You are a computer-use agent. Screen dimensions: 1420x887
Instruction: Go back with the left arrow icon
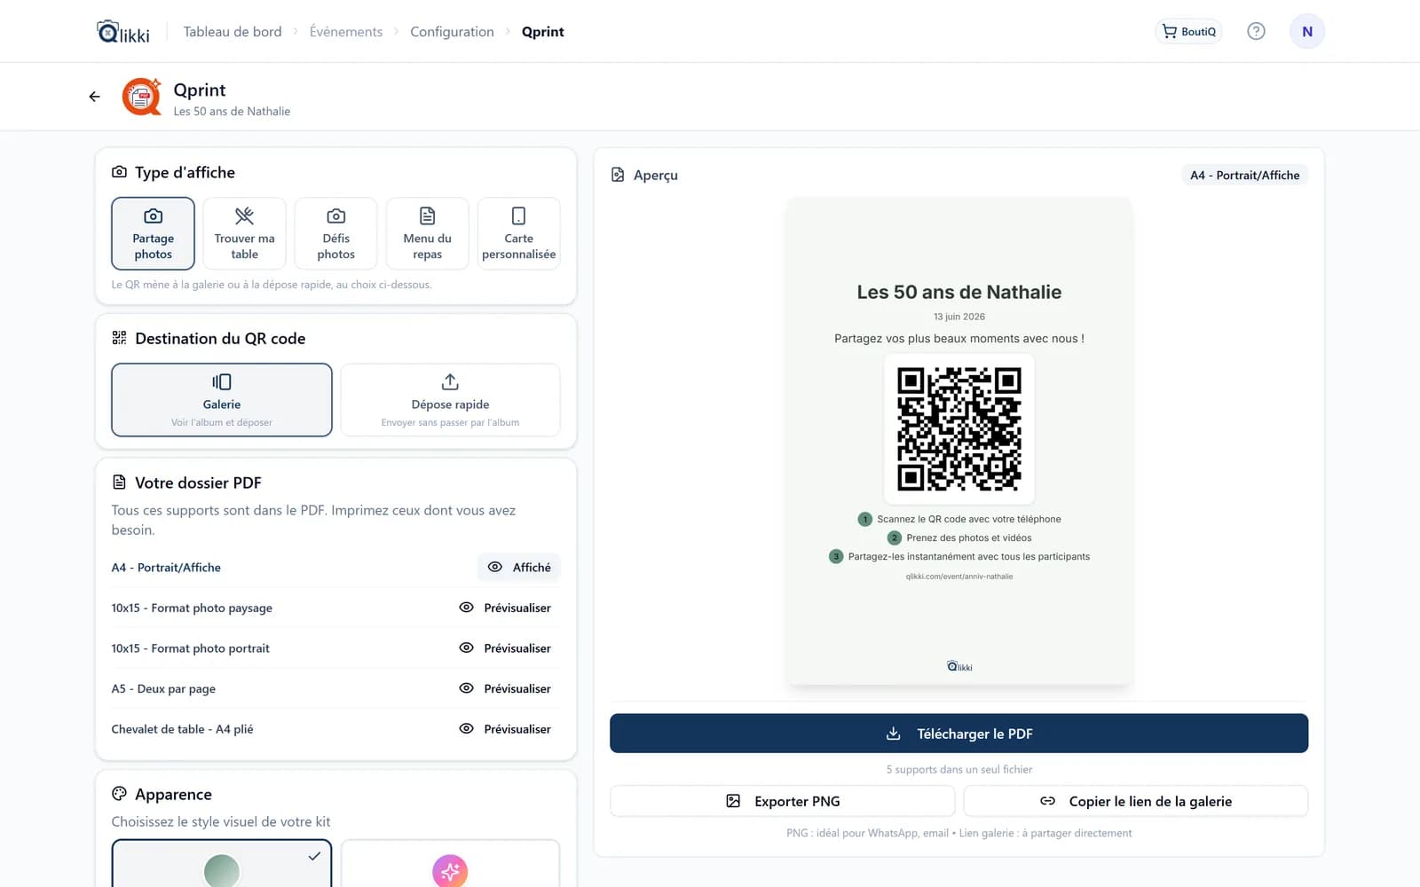[94, 97]
